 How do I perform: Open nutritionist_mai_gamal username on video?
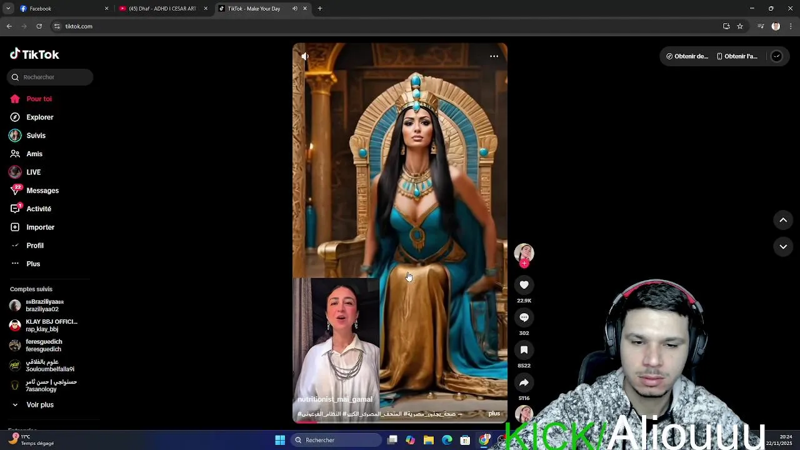pyautogui.click(x=335, y=399)
